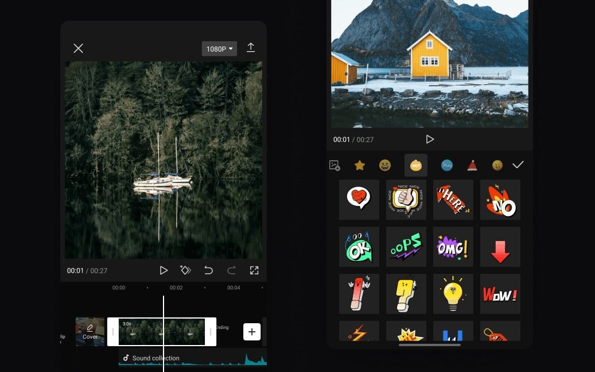The image size is (595, 372).
Task: Select the red down arrow sticker
Action: pyautogui.click(x=500, y=247)
